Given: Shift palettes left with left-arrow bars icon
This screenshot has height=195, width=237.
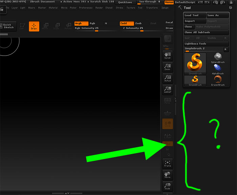Looking at the screenshot, I should 200,2.
